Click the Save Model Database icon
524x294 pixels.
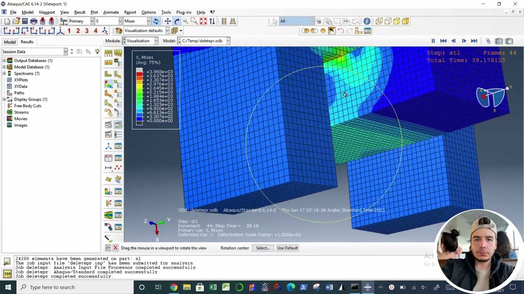tap(25, 21)
